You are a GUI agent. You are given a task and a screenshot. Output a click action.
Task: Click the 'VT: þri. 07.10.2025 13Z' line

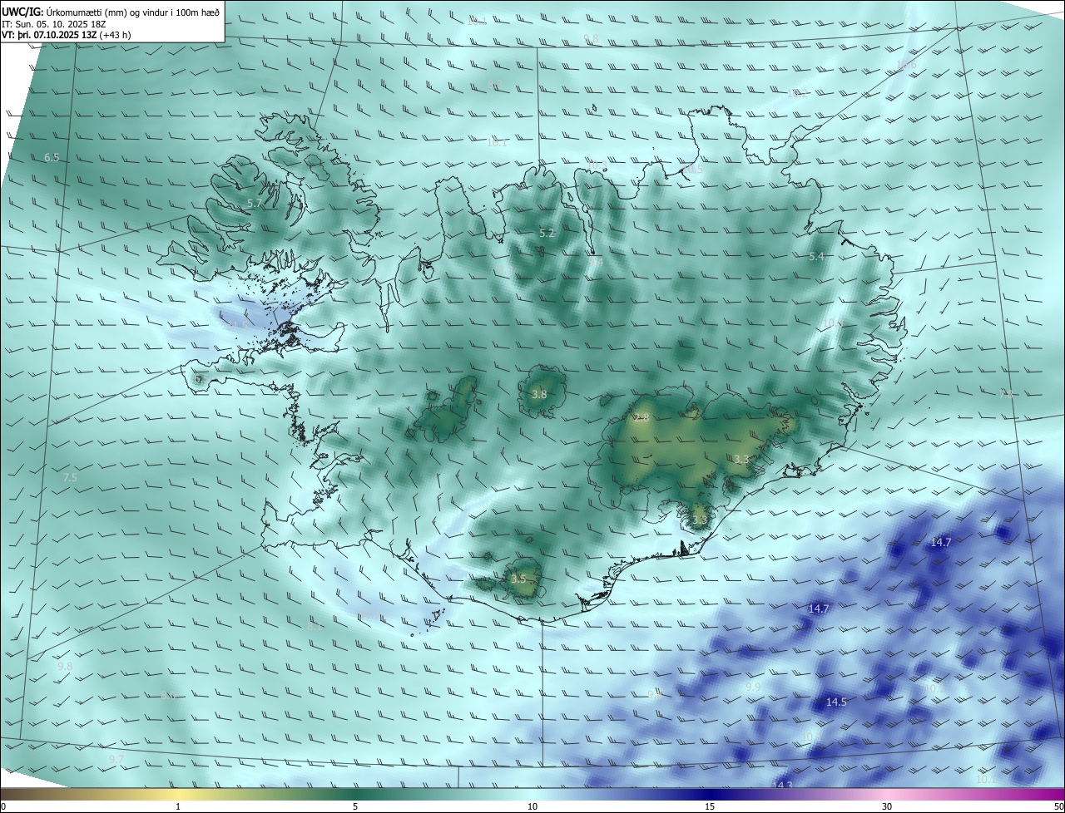49,35
